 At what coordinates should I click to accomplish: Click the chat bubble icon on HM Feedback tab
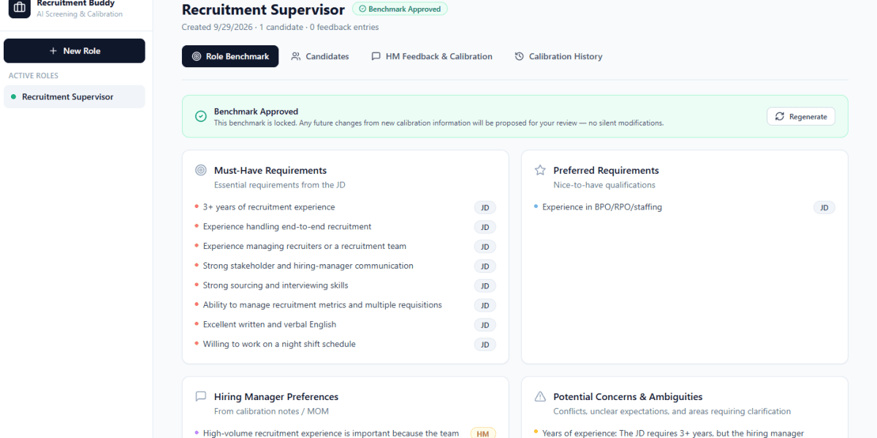[x=376, y=56]
